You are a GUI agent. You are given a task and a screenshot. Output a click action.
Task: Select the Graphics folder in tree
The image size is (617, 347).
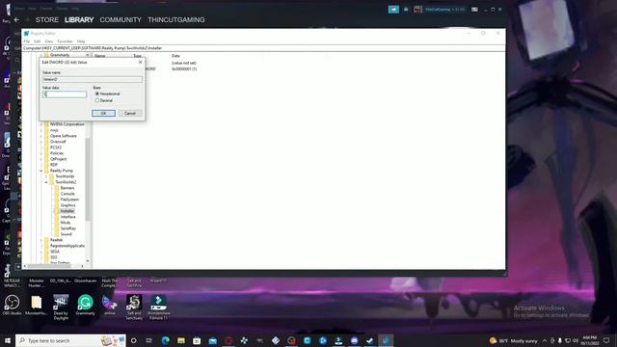(67, 205)
